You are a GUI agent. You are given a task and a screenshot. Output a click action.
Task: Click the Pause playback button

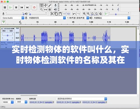(x=5, y=7)
